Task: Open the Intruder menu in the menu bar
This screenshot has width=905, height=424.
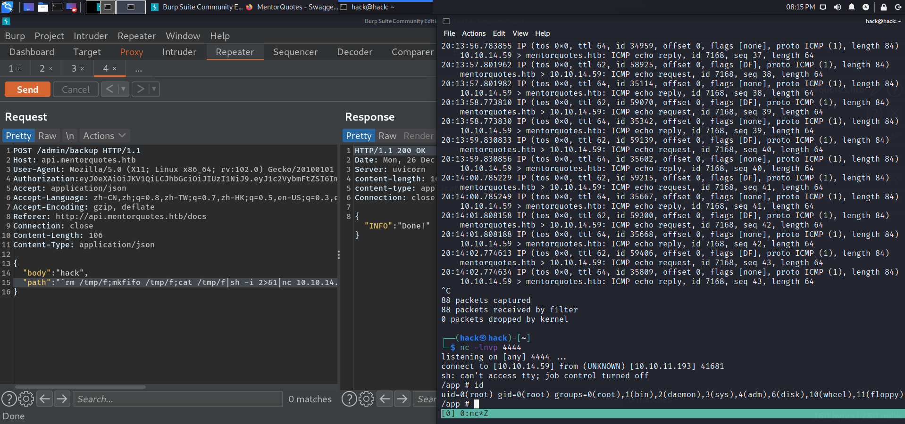Action: pos(91,36)
